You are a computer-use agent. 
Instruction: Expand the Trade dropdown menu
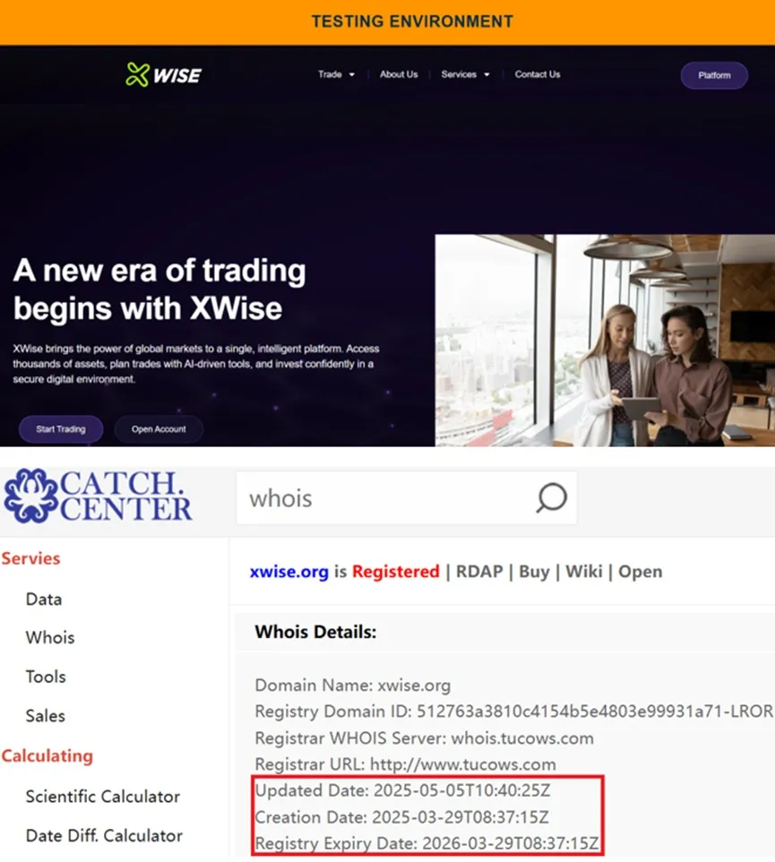[336, 74]
